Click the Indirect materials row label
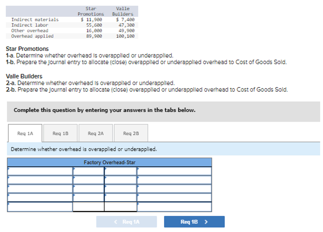This screenshot has width=323, height=232. click(x=35, y=20)
